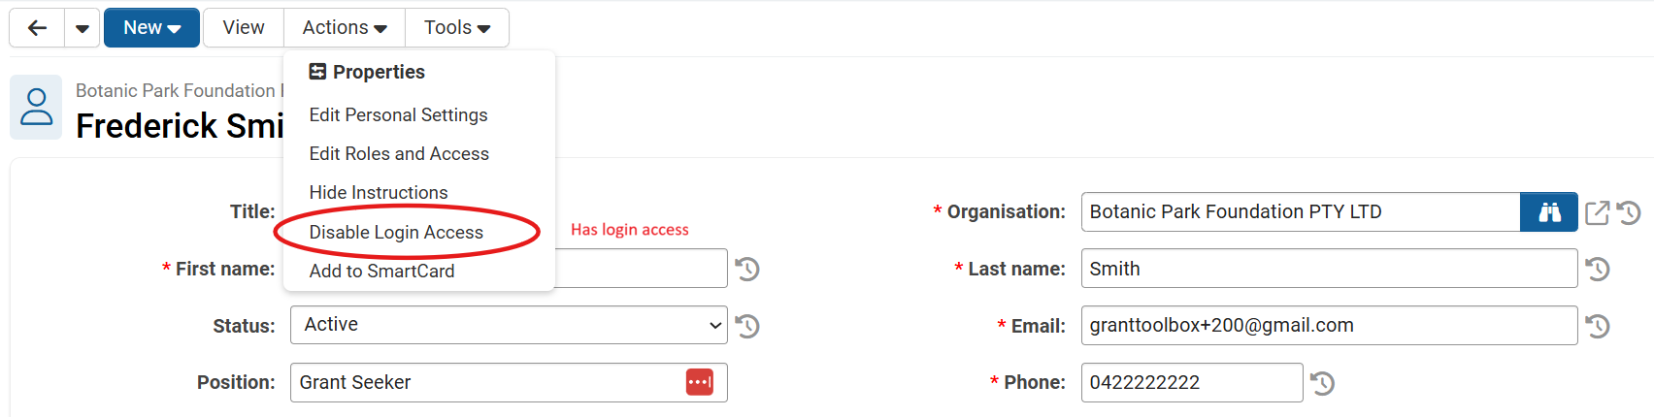Viewport: 1654px width, 417px height.
Task: Click Hide Instructions menu entry
Action: coord(379,192)
